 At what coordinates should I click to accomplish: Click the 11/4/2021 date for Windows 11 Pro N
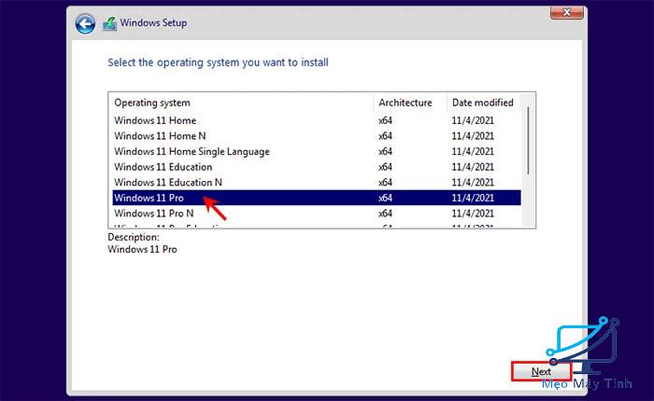[473, 214]
